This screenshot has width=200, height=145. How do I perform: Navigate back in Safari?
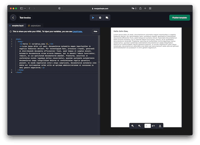[x=30, y=8]
